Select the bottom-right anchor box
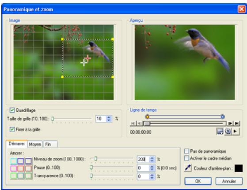Screen dimensions: 247x190 (28, 176)
